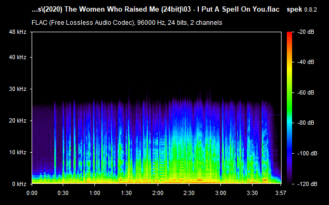The width and height of the screenshot is (329, 205).
Task: Click the "FLAC (Free Lossless Audio Codec)" info line
Action: click(x=127, y=23)
